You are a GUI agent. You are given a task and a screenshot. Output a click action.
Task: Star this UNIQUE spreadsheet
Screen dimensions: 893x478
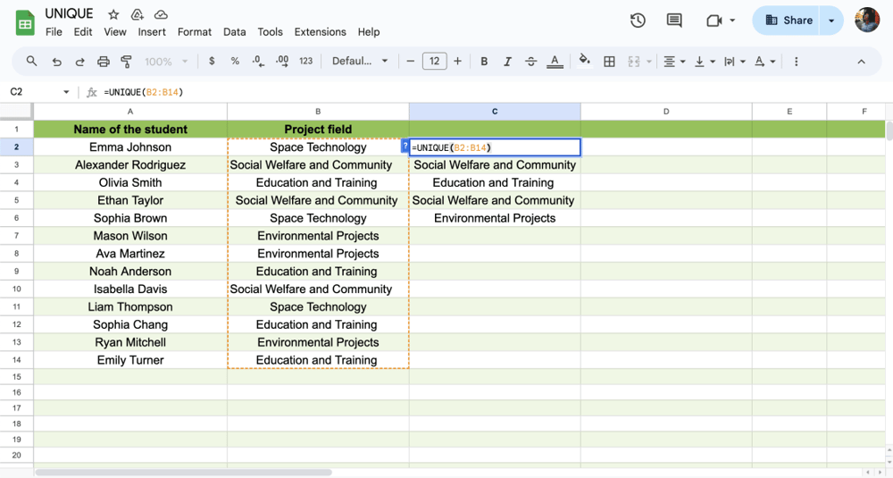tap(113, 15)
